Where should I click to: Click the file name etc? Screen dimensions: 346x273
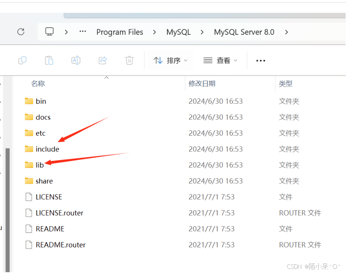click(40, 133)
